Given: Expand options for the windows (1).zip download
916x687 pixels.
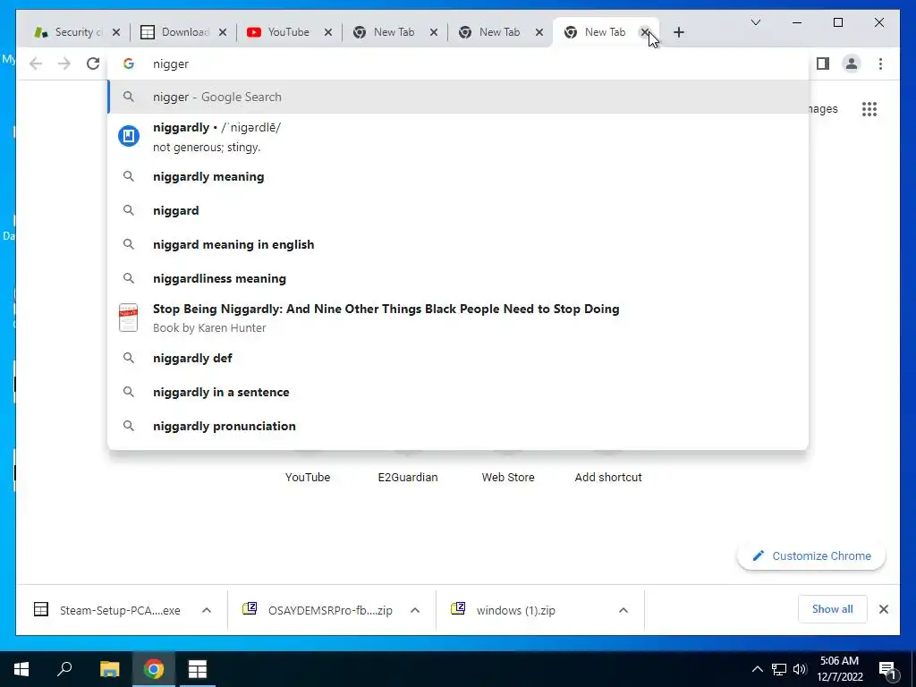Looking at the screenshot, I should tap(623, 610).
